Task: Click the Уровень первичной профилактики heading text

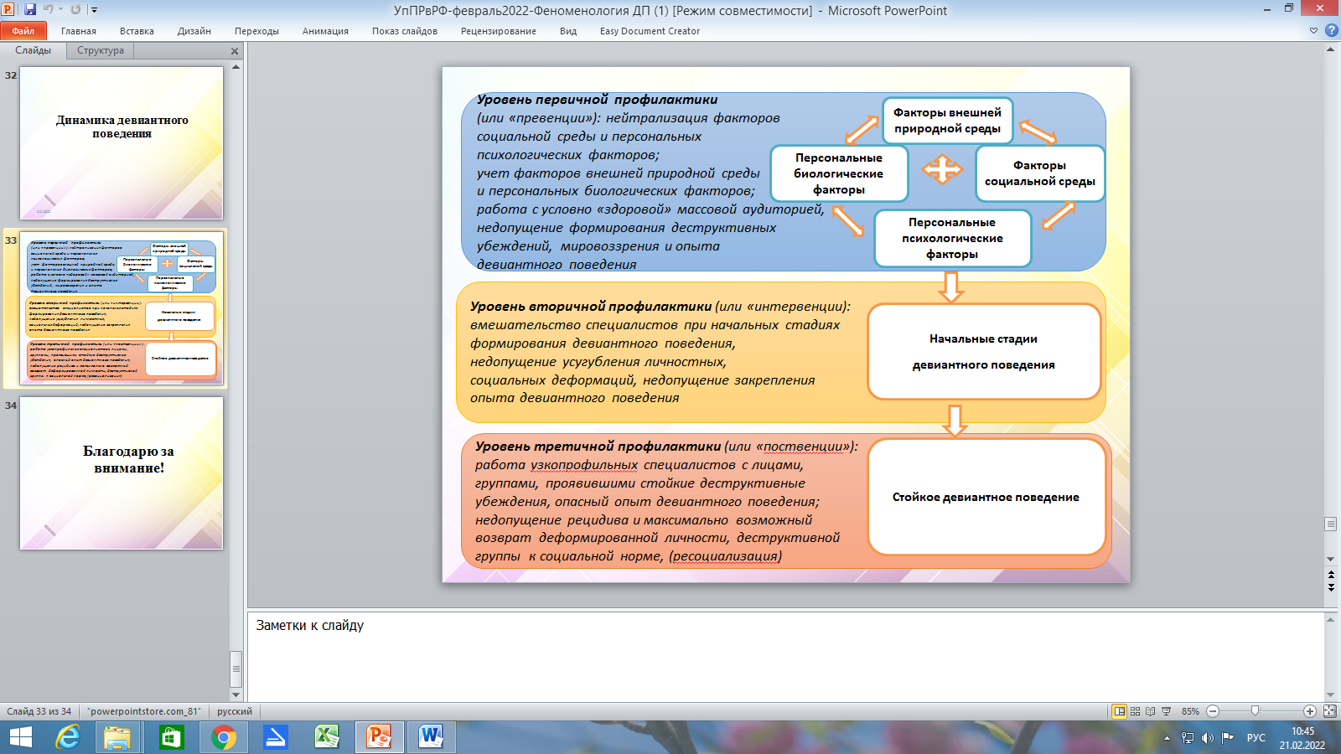Action: click(597, 100)
